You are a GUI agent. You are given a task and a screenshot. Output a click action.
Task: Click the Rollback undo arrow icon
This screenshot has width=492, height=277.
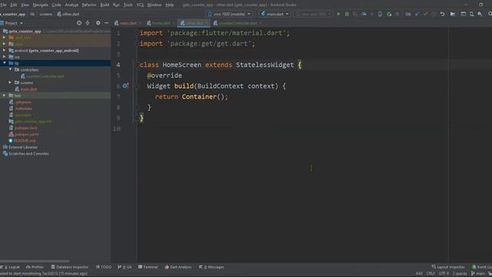click(442, 14)
